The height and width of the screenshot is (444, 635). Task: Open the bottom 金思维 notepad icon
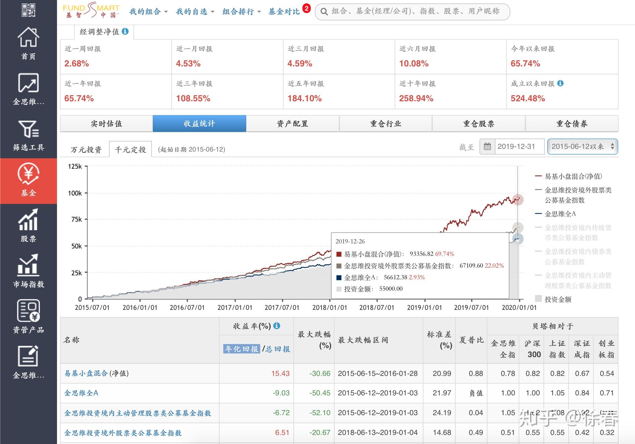click(x=28, y=356)
